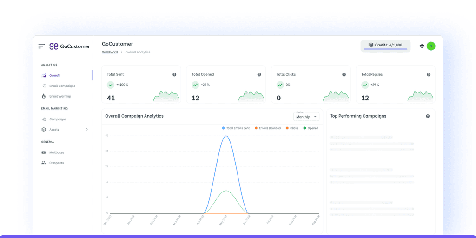476x238 pixels.
Task: Open the Overall analytics menu item
Action: point(63,75)
